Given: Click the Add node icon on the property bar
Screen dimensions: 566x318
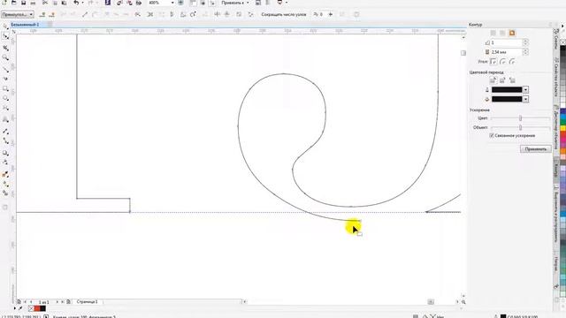Looking at the screenshot, I should 42,14.
